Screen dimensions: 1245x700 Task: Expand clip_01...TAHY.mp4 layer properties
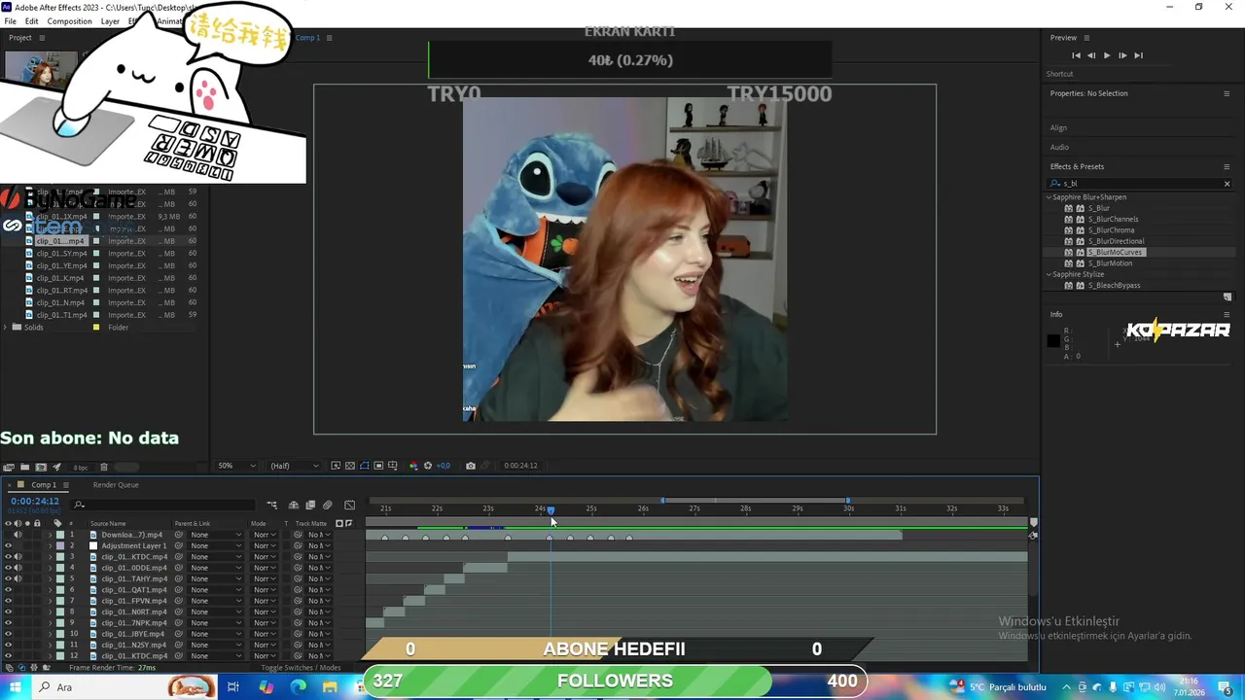coord(51,579)
